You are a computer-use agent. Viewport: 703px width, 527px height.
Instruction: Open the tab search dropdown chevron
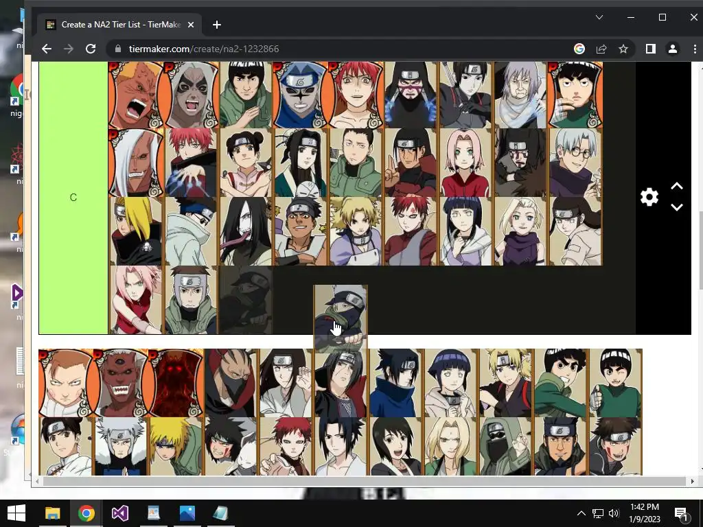(599, 17)
